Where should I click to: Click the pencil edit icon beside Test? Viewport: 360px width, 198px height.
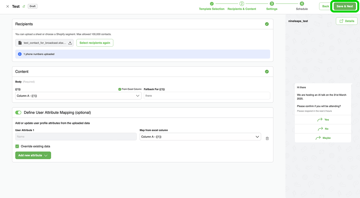point(24,7)
